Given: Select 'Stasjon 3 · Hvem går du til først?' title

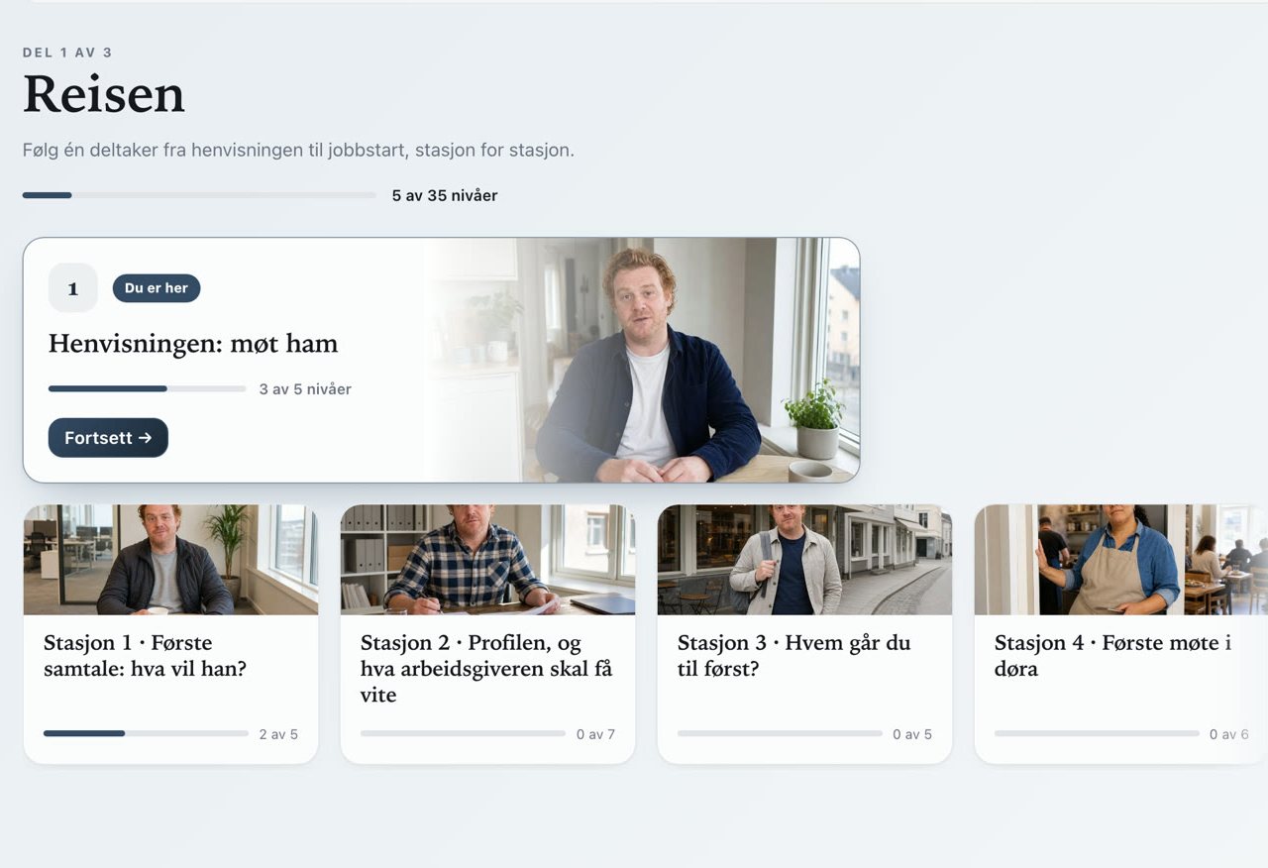Looking at the screenshot, I should pyautogui.click(x=793, y=656).
